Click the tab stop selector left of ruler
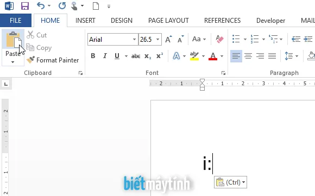 [6, 84]
